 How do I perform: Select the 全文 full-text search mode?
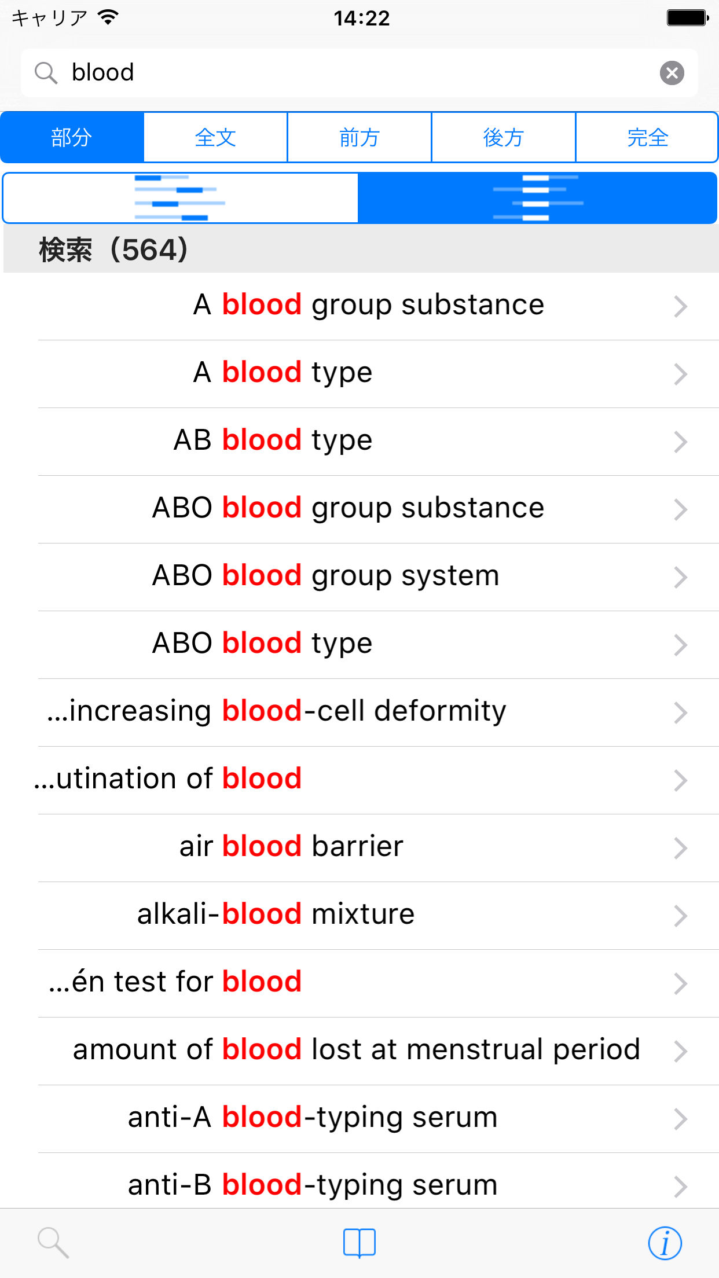(x=215, y=137)
